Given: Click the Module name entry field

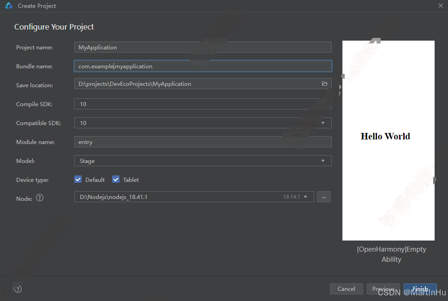Looking at the screenshot, I should (x=203, y=142).
